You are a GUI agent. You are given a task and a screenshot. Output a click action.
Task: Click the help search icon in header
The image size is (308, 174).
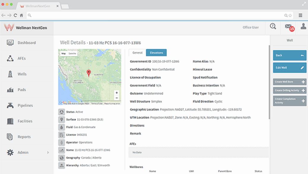click(273, 26)
